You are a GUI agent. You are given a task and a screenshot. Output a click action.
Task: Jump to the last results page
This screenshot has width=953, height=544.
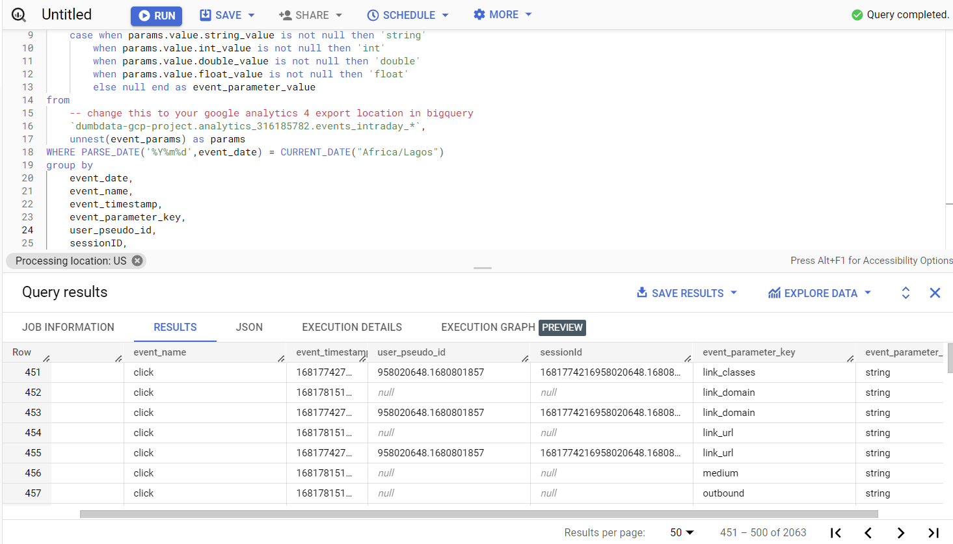coord(933,532)
